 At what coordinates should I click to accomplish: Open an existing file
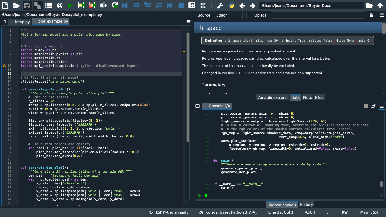coord(16,5)
